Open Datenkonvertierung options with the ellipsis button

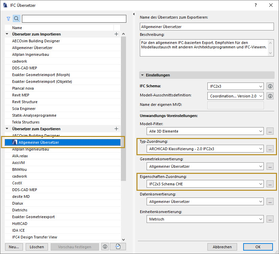point(270,202)
